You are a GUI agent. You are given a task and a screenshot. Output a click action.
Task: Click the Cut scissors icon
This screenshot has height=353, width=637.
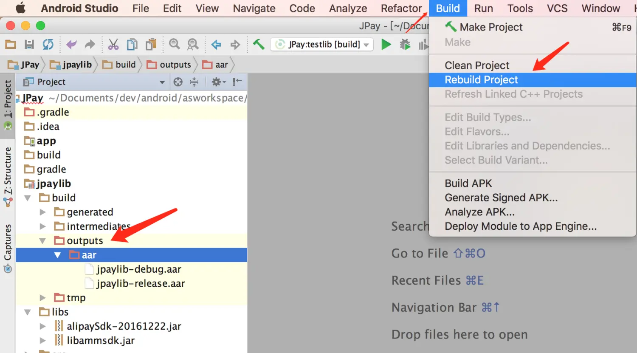(x=113, y=44)
